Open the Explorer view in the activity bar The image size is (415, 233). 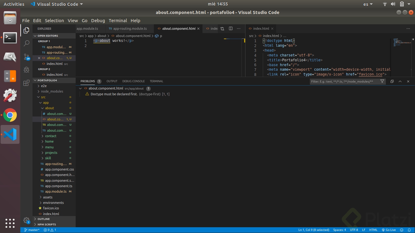click(26, 30)
